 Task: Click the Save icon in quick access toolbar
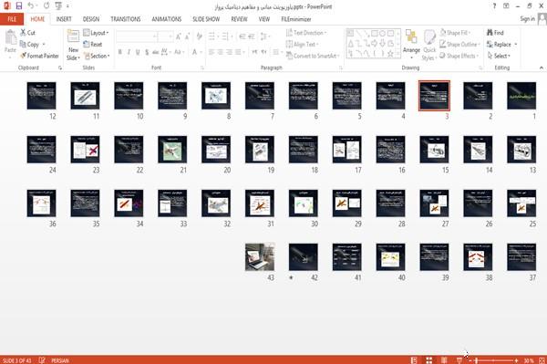(19, 6)
